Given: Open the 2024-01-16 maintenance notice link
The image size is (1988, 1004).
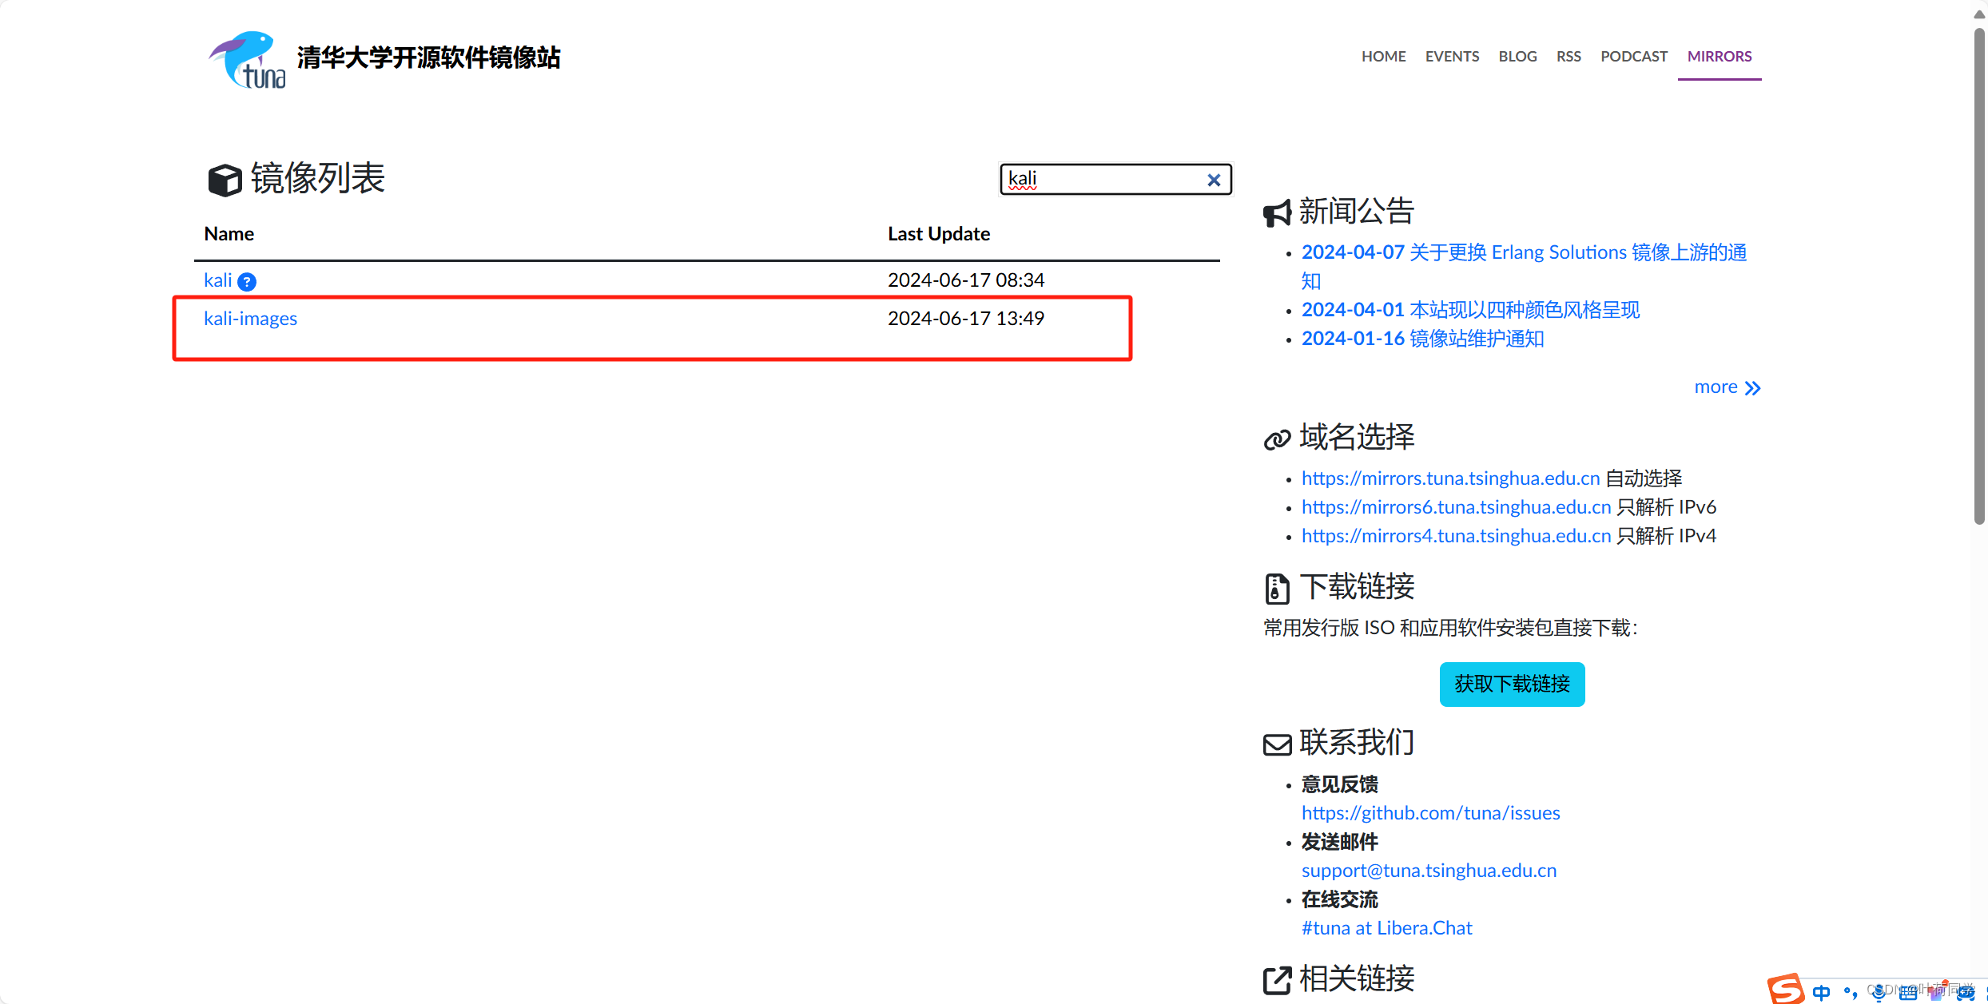Looking at the screenshot, I should coord(1422,339).
